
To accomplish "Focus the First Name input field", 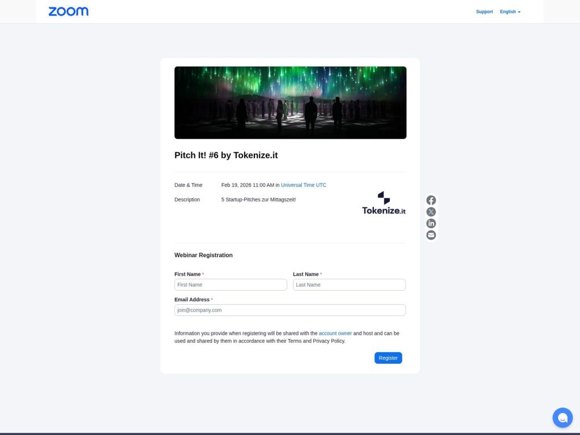I will (231, 285).
